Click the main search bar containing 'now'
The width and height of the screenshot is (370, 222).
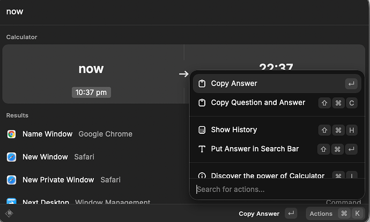click(x=184, y=12)
